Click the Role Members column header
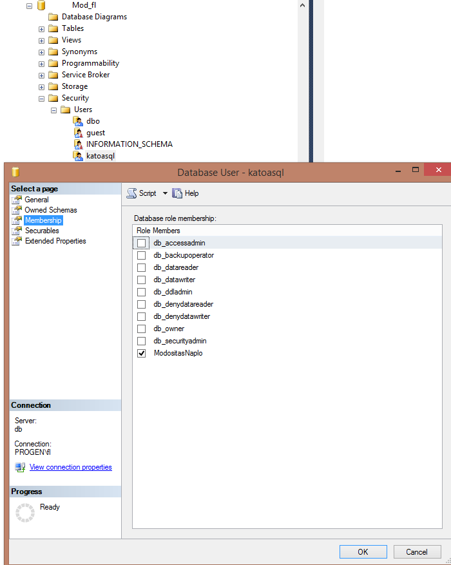Viewport: 451px width, 565px height. click(x=158, y=231)
